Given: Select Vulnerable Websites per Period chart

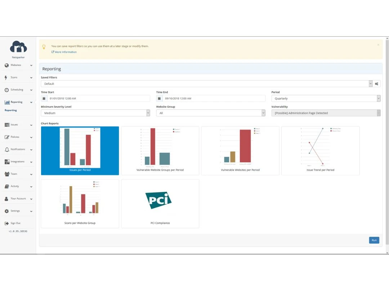Looking at the screenshot, I should [x=240, y=151].
